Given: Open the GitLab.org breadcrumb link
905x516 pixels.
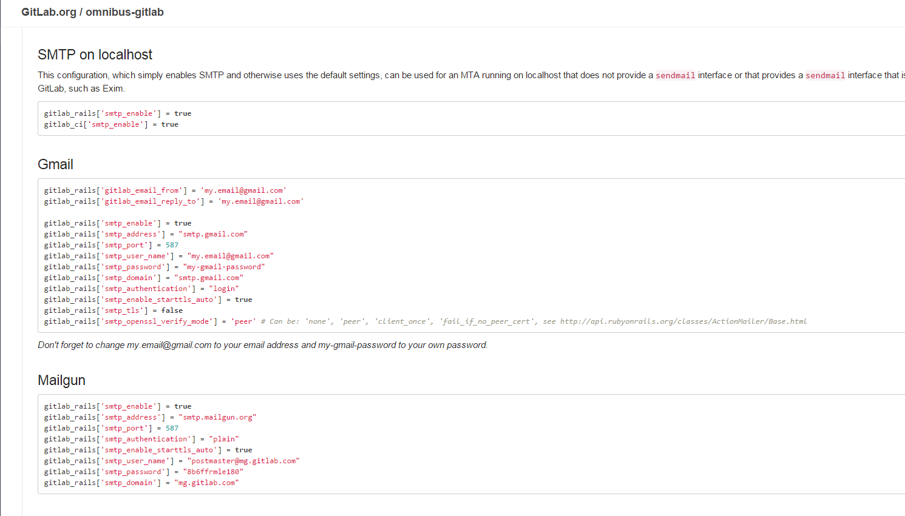Looking at the screenshot, I should point(49,12).
